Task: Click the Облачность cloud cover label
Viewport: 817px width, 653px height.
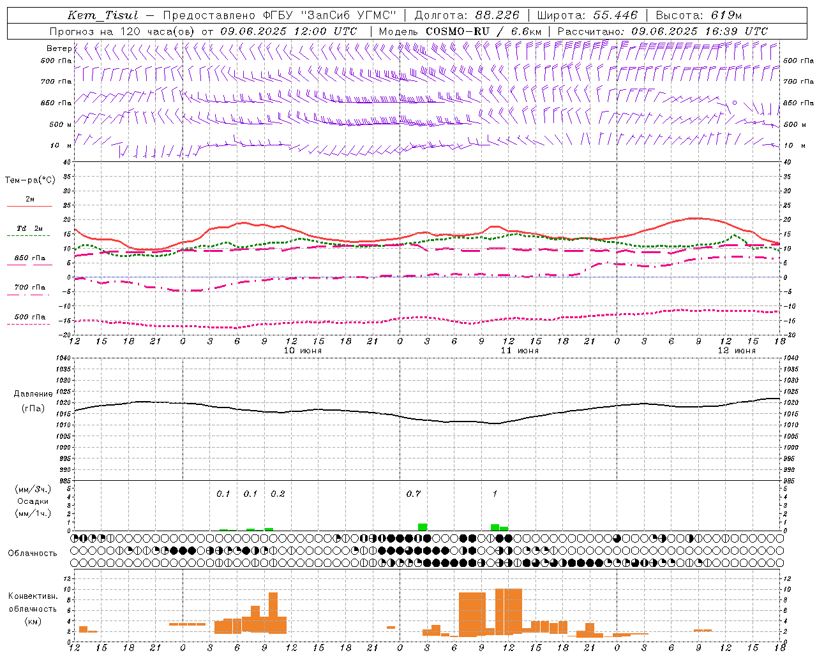Action: (x=33, y=553)
